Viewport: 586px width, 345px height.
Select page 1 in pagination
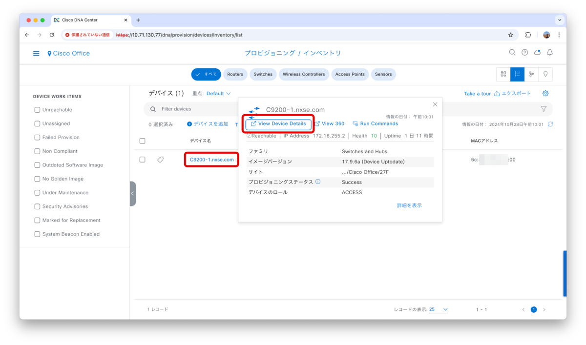pos(534,309)
